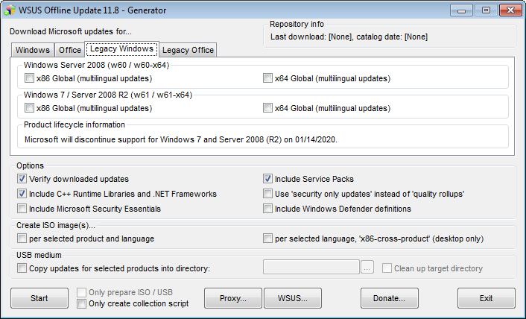Screen dimensions: 526x319
Task: Enable Windows Server 2008 x86 Global updates
Action: pos(29,78)
